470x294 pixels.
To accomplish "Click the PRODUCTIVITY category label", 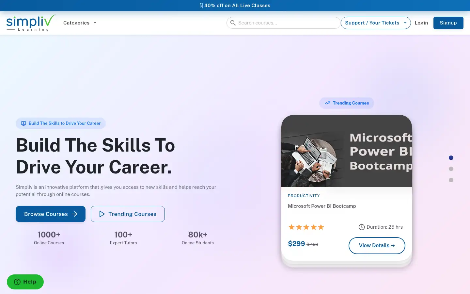I will [304, 196].
